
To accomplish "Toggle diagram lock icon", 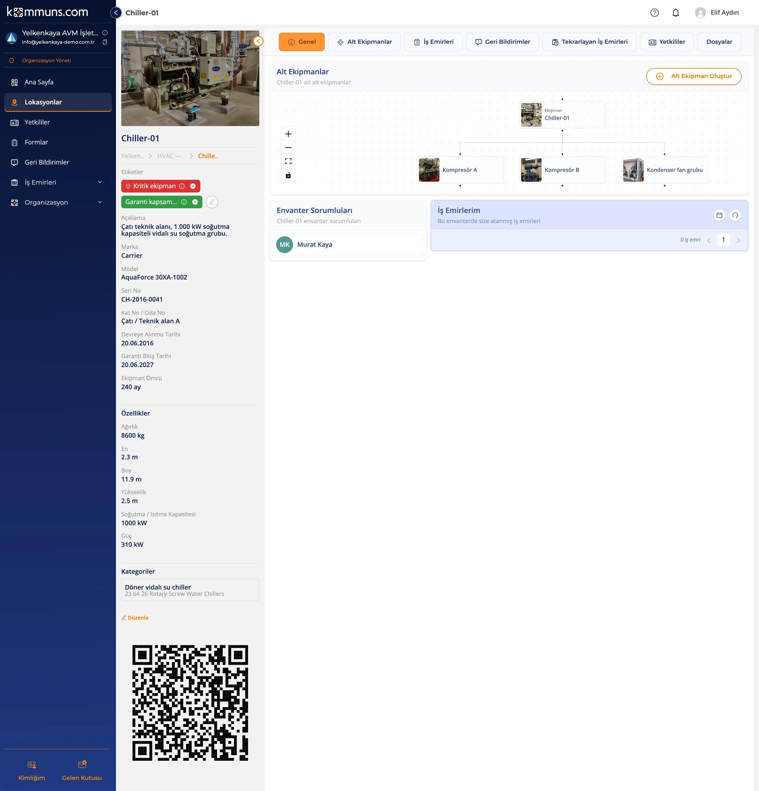I will click(x=288, y=175).
